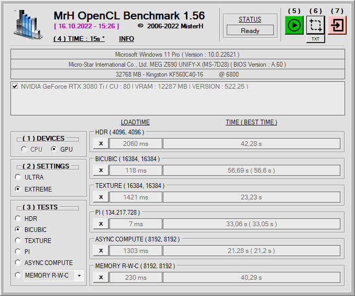
Task: Click the LOADTIME column header
Action: [135, 122]
